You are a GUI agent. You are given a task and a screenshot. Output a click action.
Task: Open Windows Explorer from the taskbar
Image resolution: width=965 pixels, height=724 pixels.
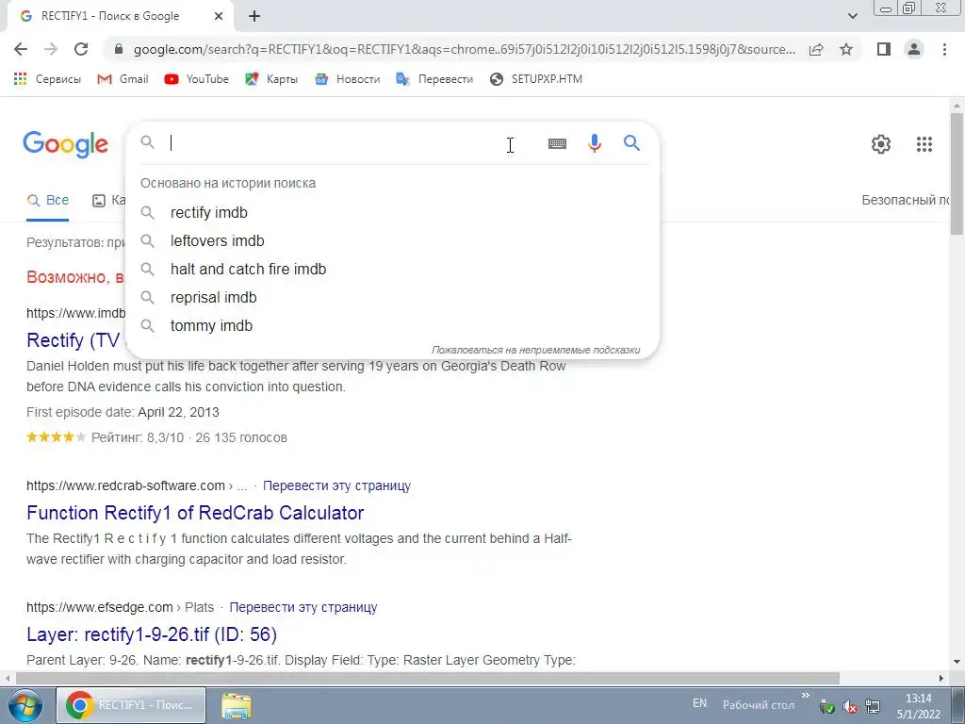click(x=237, y=706)
